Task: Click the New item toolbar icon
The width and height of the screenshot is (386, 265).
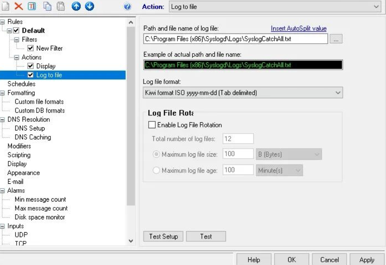Action: point(6,6)
